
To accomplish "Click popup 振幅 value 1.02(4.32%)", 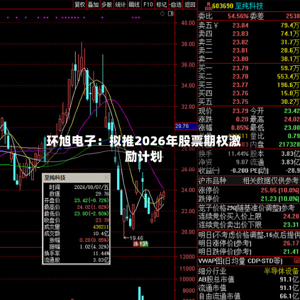I will (x=94, y=247).
